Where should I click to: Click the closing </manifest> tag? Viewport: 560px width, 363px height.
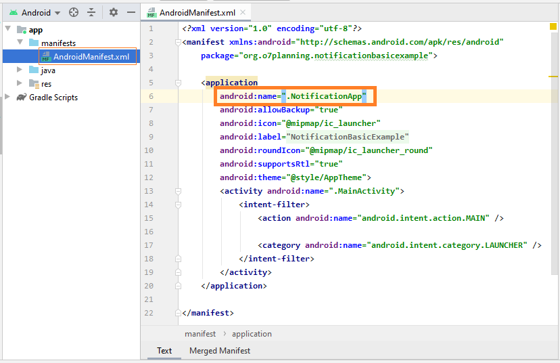click(x=208, y=313)
